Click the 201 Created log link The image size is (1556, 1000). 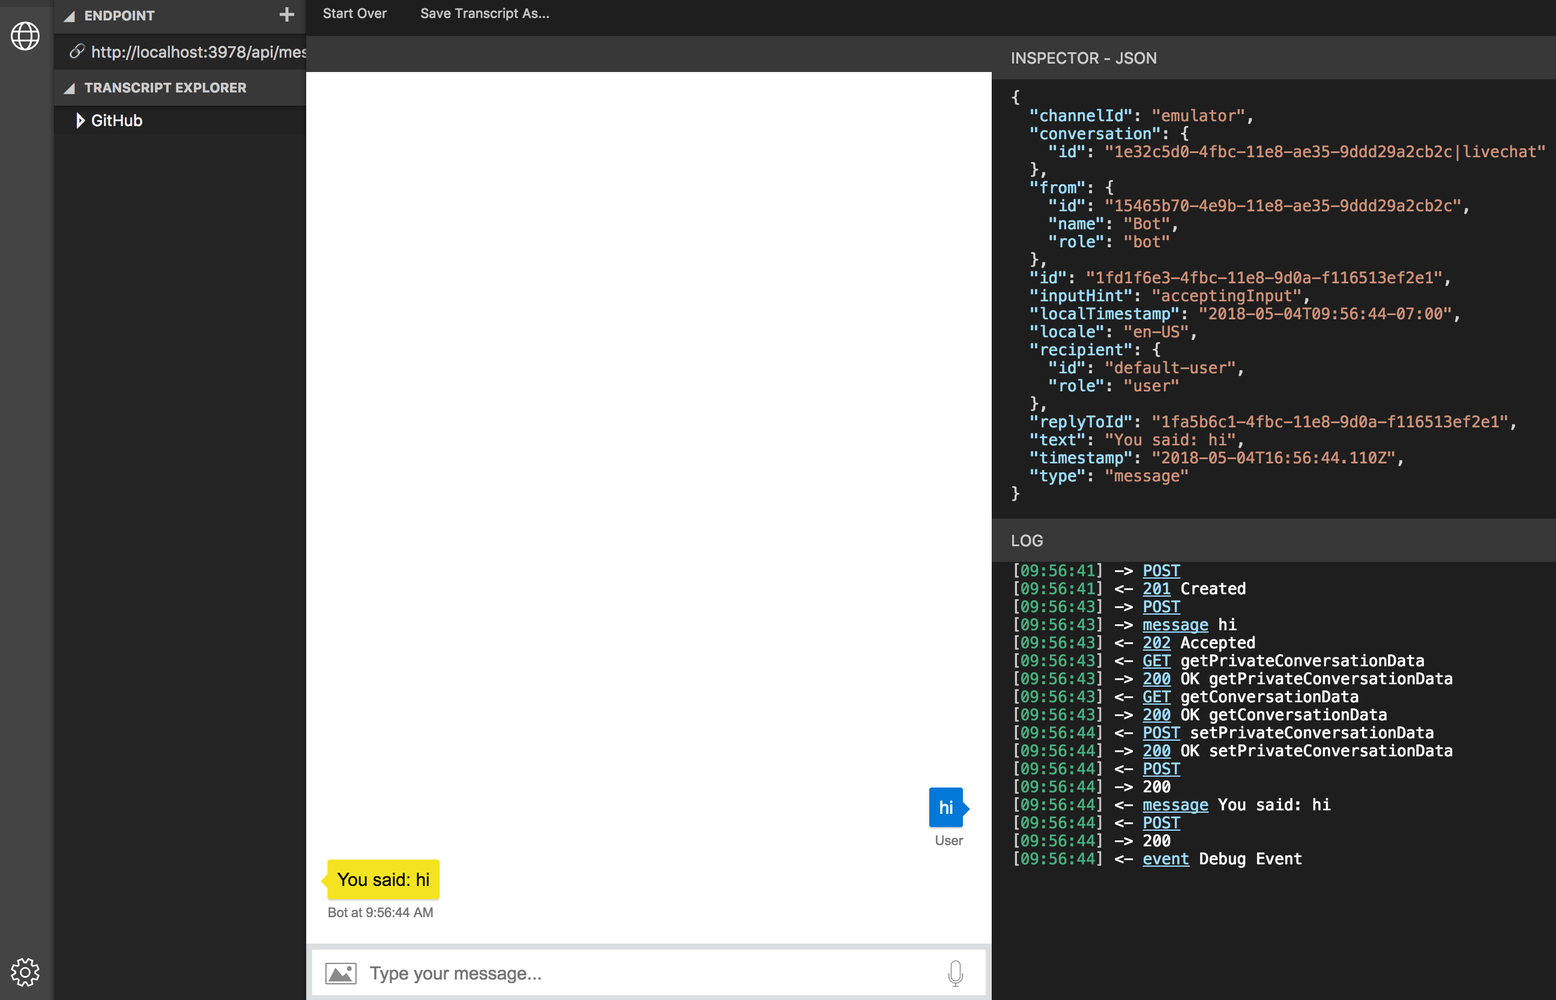point(1156,589)
